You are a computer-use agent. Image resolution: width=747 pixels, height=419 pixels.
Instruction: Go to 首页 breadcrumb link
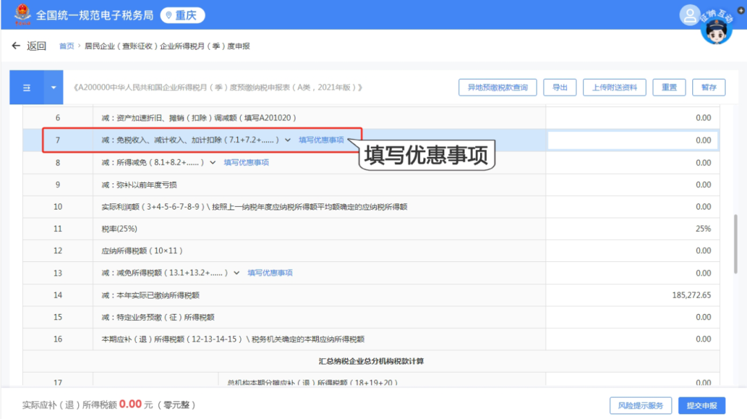coord(66,46)
